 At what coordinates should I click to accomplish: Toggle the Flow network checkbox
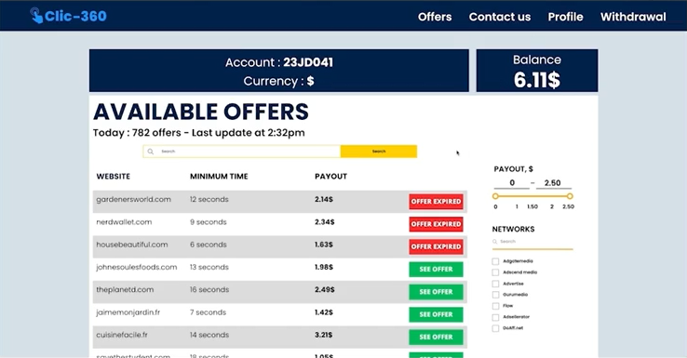(x=495, y=306)
